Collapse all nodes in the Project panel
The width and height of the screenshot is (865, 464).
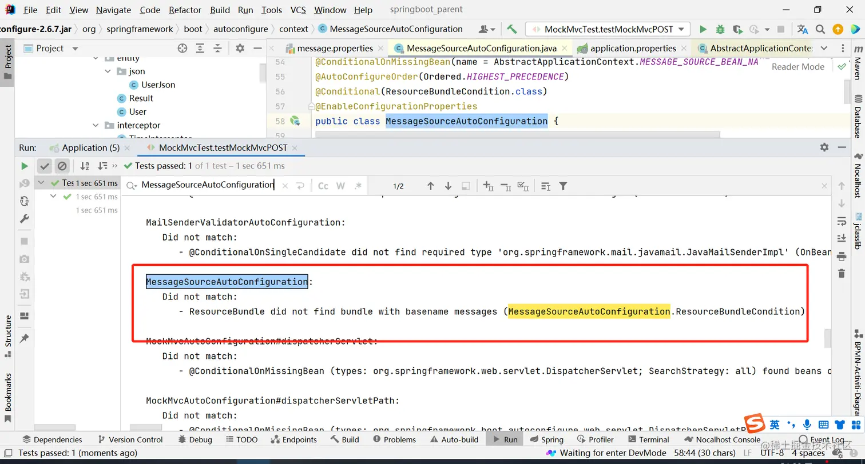(217, 49)
